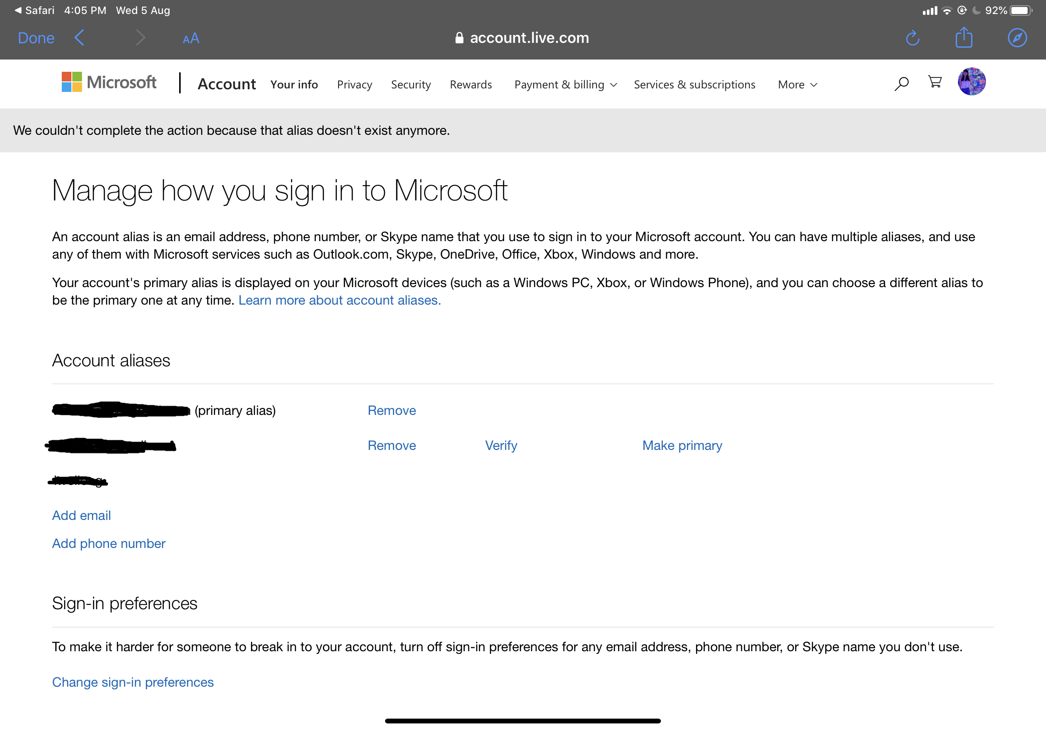This screenshot has width=1046, height=730.
Task: Open the share sheet icon
Action: pos(964,37)
